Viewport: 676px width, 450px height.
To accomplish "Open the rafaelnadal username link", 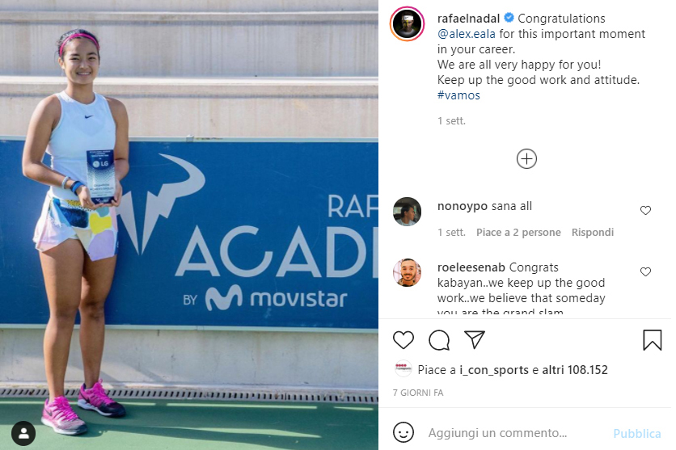I will pyautogui.click(x=468, y=19).
